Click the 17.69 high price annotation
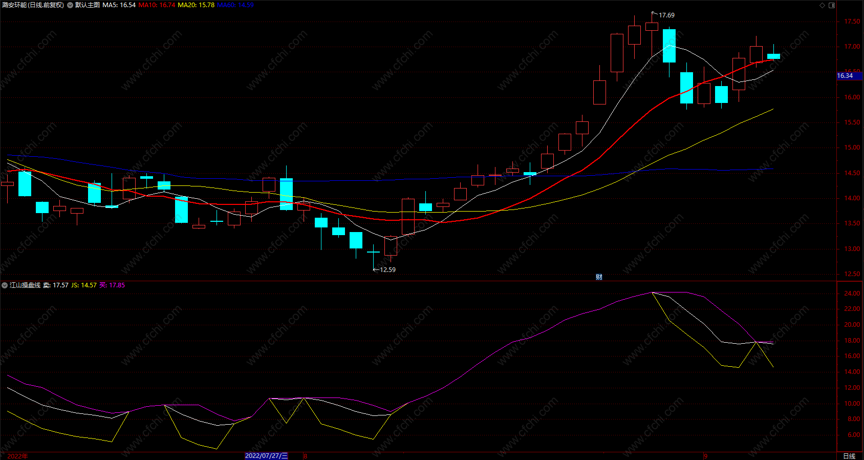This screenshot has height=460, width=864. [666, 15]
